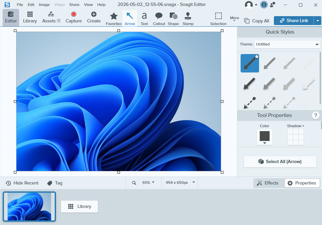Viewport: 322px width, 225px height.
Task: Open the Image menu
Action: click(x=44, y=5)
